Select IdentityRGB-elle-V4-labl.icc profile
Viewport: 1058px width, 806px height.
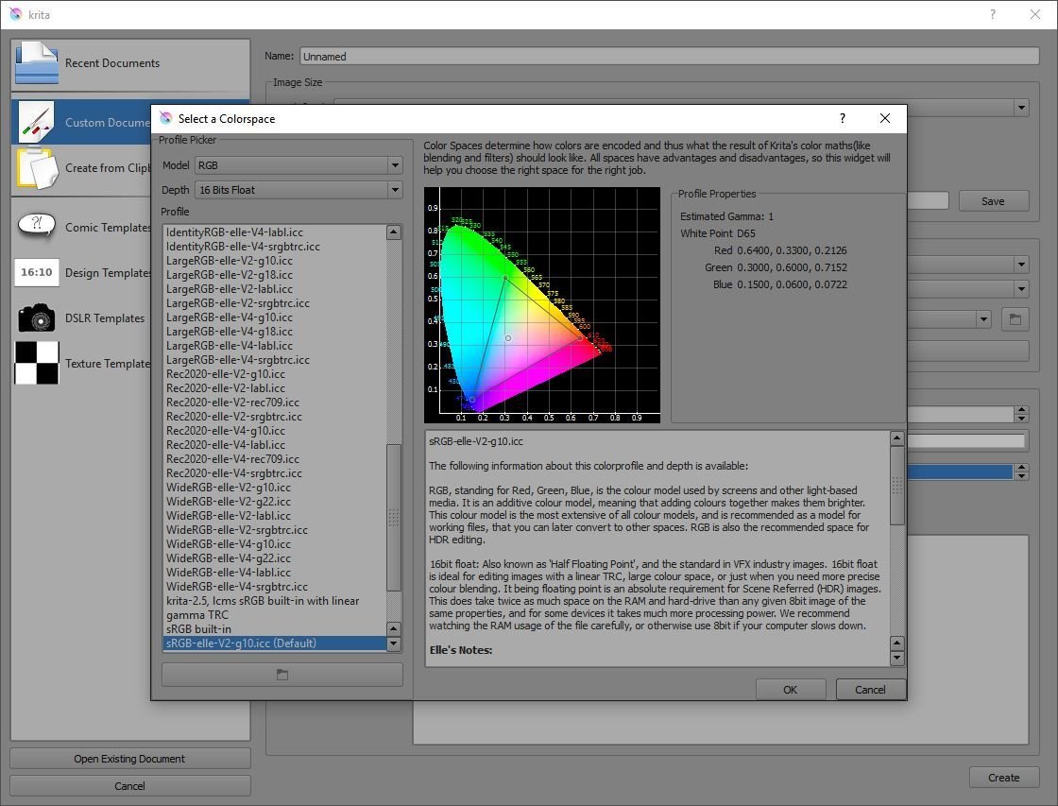pos(275,232)
